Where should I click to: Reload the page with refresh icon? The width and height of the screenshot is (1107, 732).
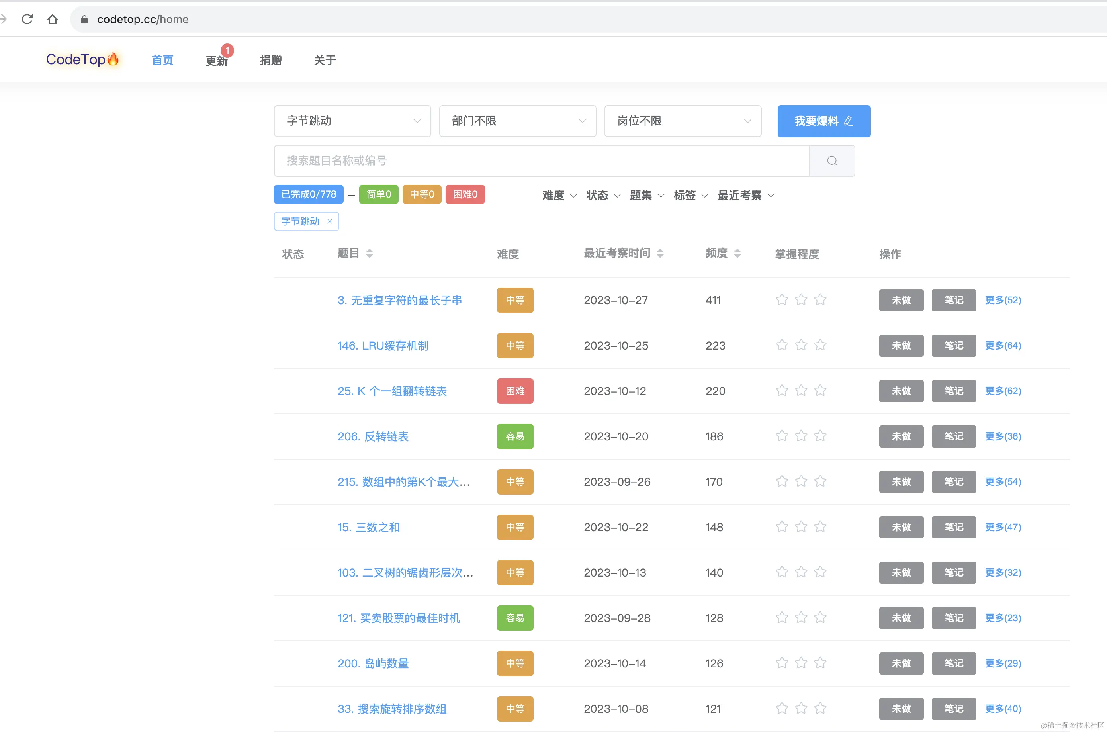click(x=27, y=19)
